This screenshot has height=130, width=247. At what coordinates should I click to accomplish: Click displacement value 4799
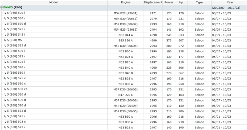coord(153,73)
